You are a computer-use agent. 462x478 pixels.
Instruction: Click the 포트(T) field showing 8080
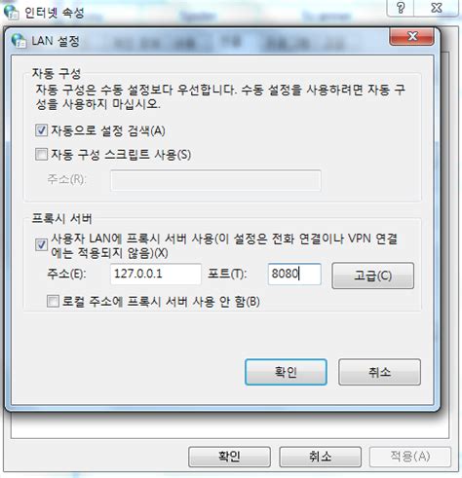coord(294,274)
